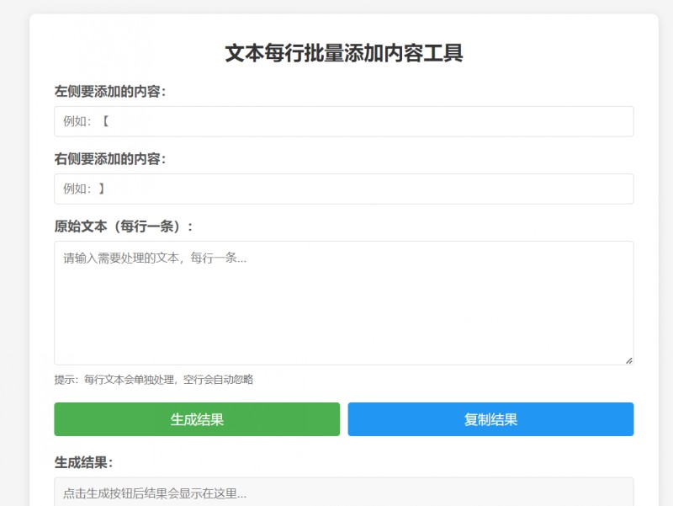Click the 请输入需要处理的文本 placeholder

point(155,258)
